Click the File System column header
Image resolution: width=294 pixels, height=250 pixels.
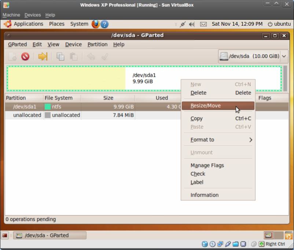point(62,98)
